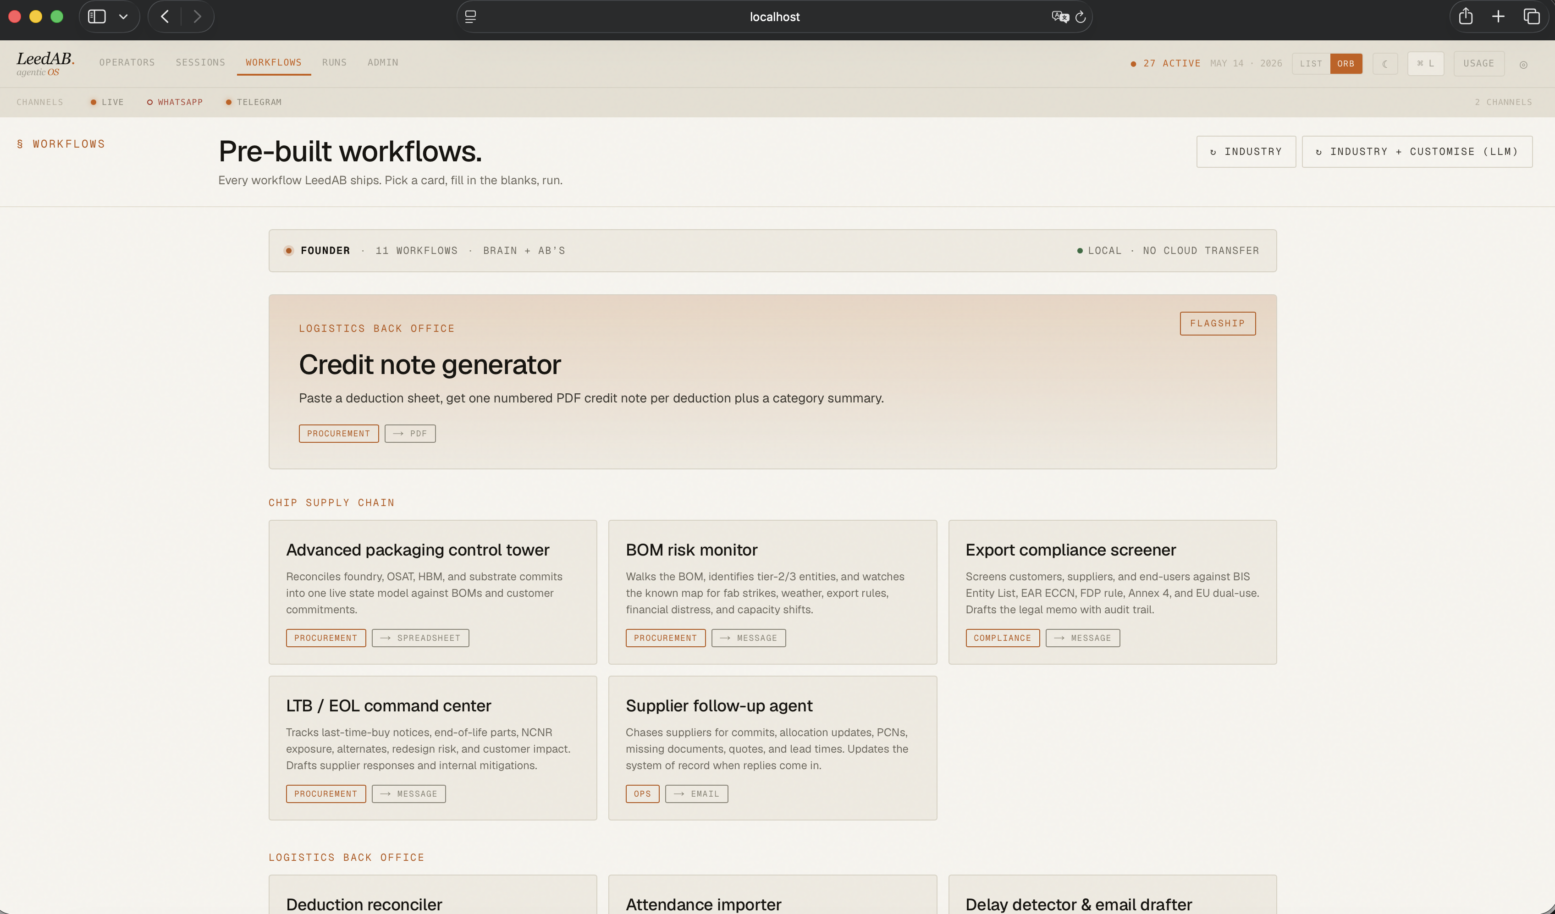1555x914 pixels.
Task: Open the Supplier follow-up agent card
Action: 772,748
